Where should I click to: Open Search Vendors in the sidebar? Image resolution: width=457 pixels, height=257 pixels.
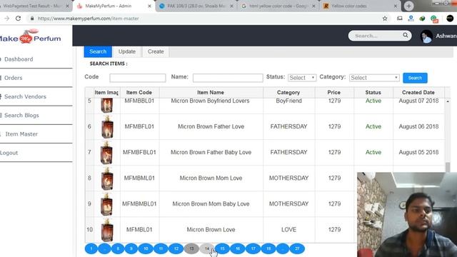coord(26,96)
